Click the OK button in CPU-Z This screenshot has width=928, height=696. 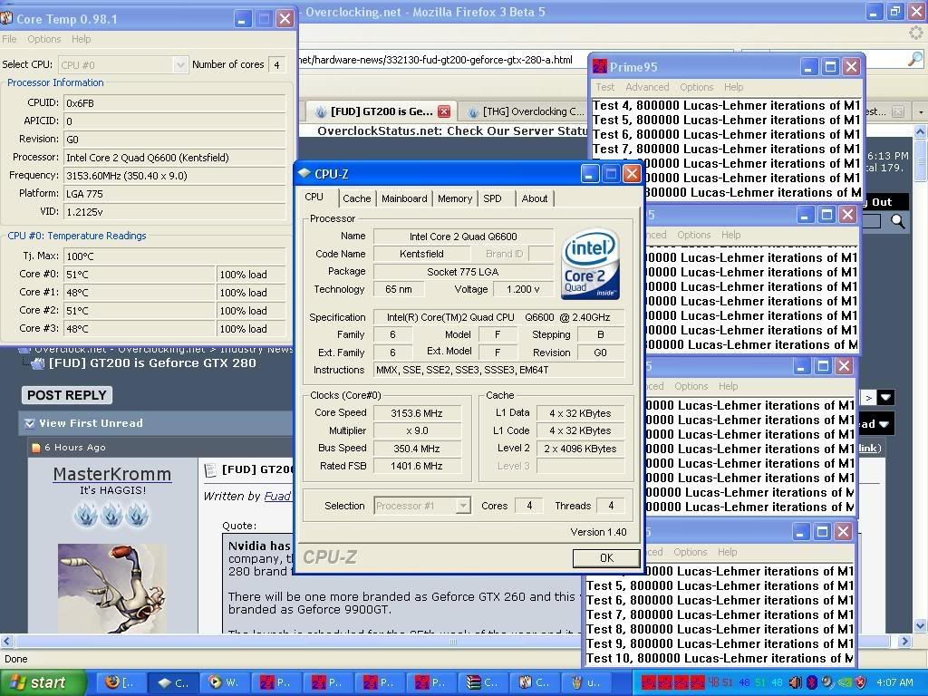(606, 558)
